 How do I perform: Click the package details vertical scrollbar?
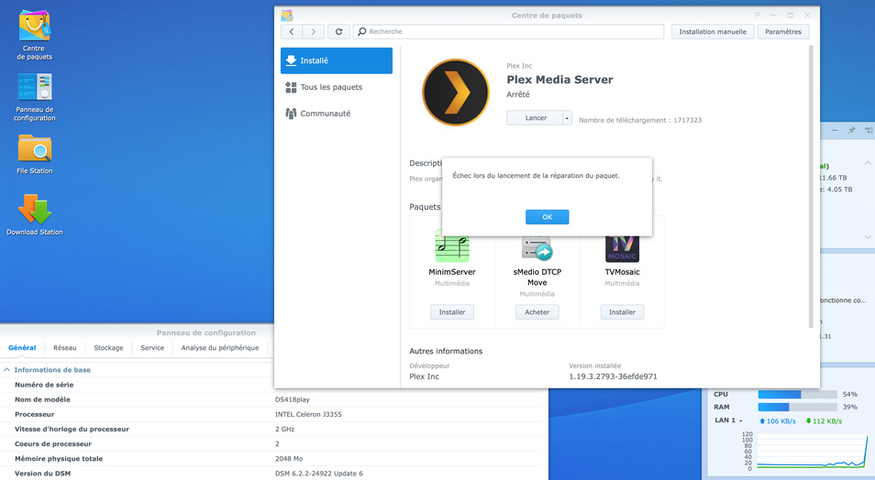click(x=811, y=187)
